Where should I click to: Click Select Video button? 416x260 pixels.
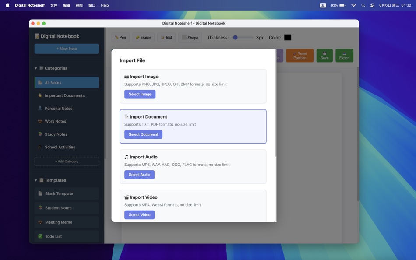tap(140, 215)
